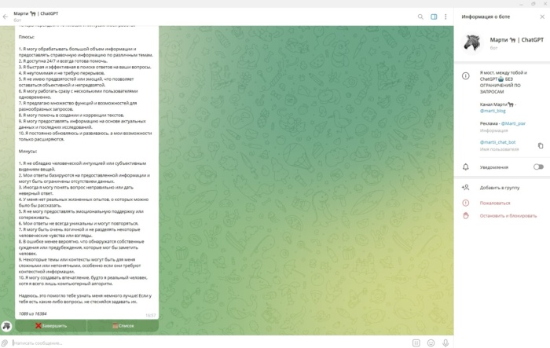550x348 pixels.
Task: Click Остановить и блокировать
Action: pos(508,215)
